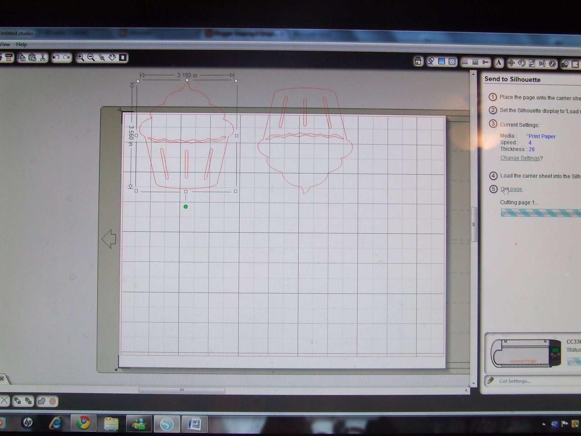This screenshot has width=581, height=436.
Task: Open Windows Live Messenger from taskbar
Action: (139, 424)
